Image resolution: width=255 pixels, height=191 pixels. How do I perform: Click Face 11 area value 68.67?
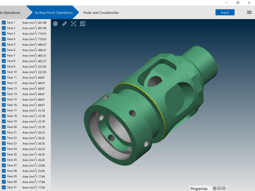(41, 78)
